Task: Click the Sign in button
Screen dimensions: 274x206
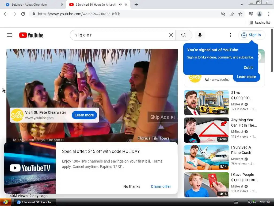Action: [x=252, y=35]
